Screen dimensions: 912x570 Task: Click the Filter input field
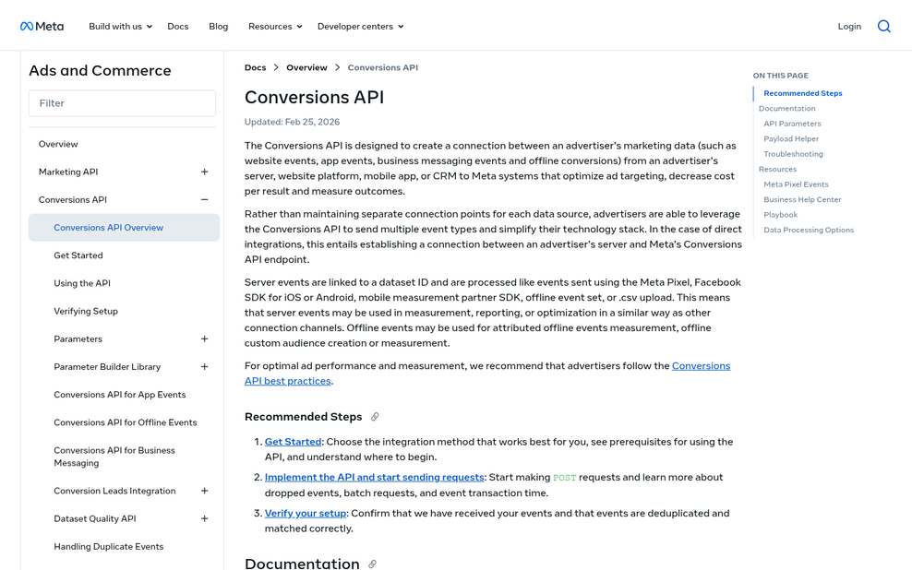coord(122,103)
